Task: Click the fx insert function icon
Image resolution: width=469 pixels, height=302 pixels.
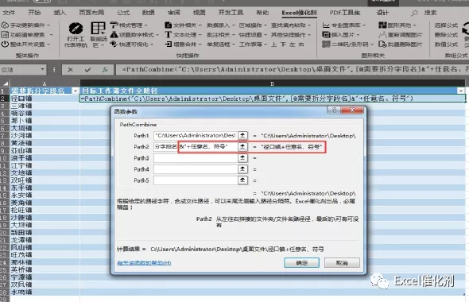Action: 105,70
